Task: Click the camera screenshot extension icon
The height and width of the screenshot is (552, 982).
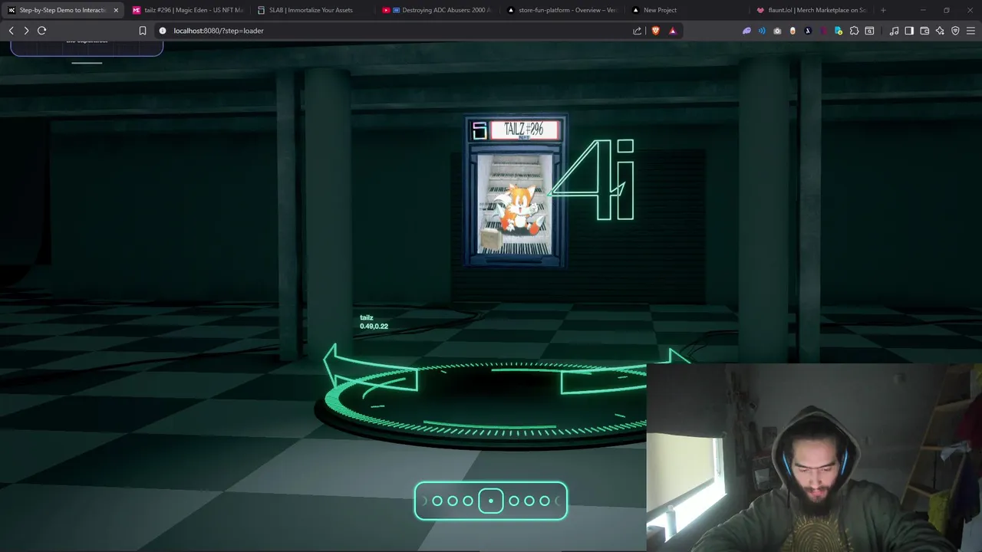Action: pyautogui.click(x=777, y=31)
